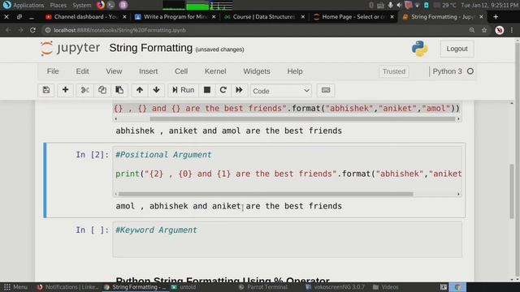520x292 pixels.
Task: Move the selected cell up
Action: [140, 90]
